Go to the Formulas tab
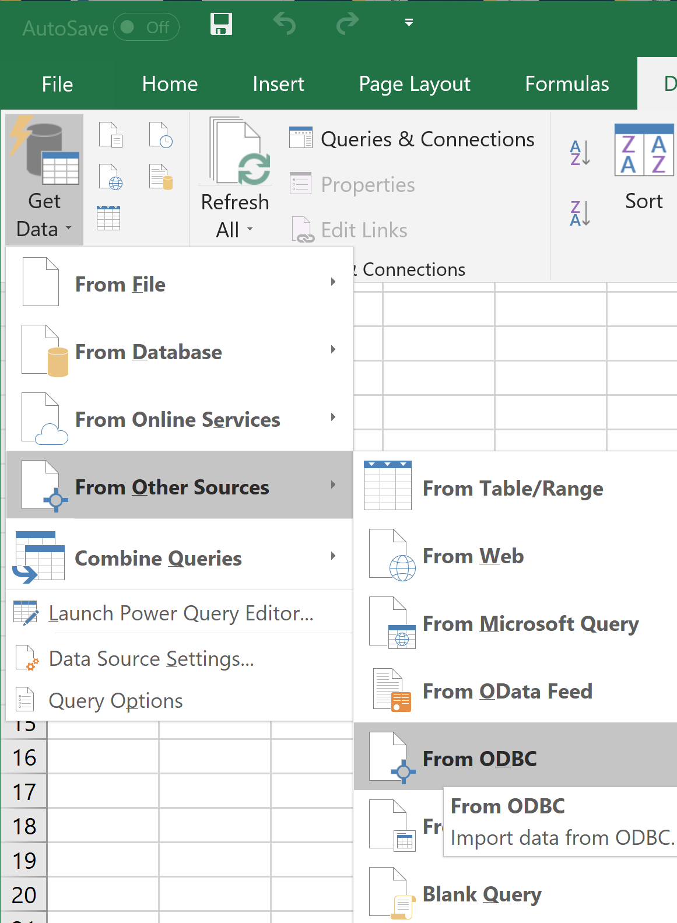The width and height of the screenshot is (677, 923). [567, 84]
